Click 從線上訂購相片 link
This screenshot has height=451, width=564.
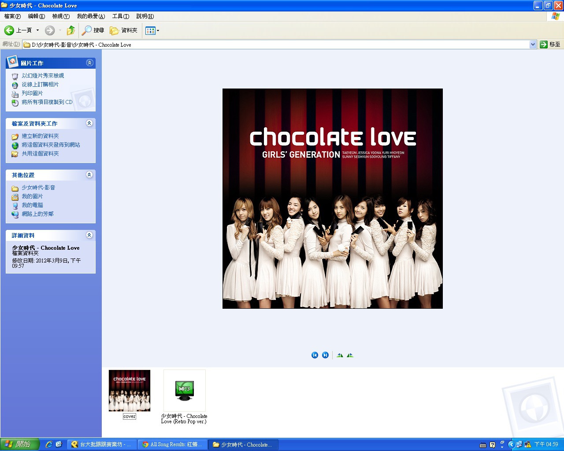tap(40, 85)
